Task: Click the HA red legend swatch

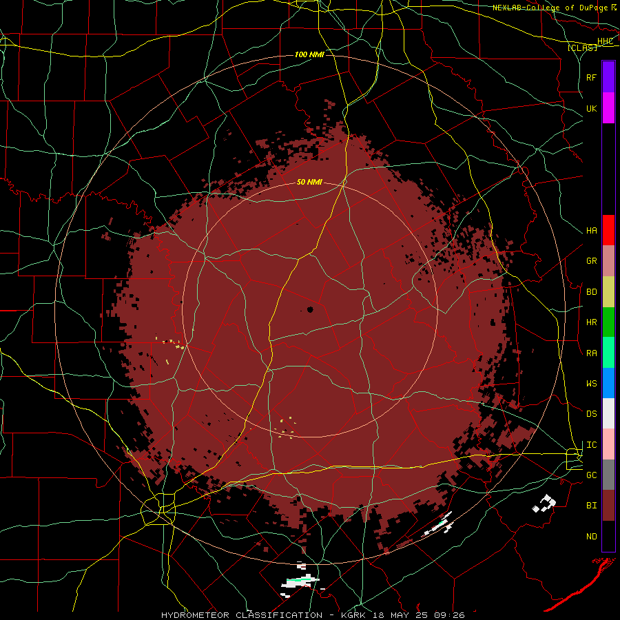Action: pyautogui.click(x=608, y=230)
